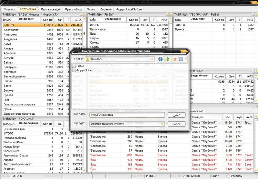Click the БАЗЫ table pin icon
The image size is (258, 179).
pos(82,14)
